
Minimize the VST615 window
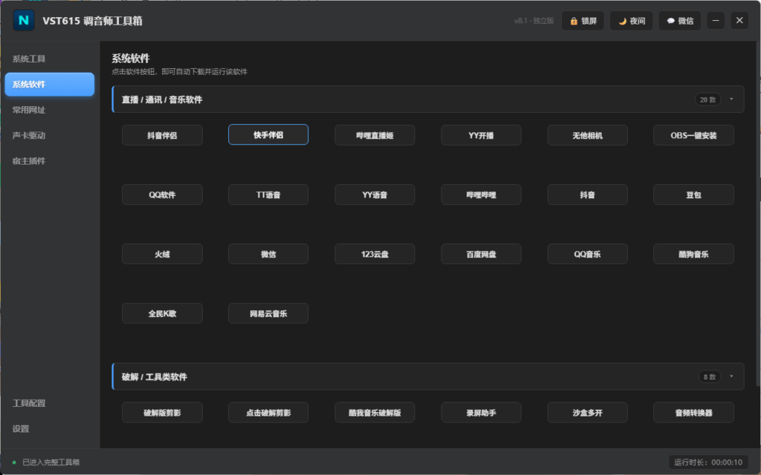pos(716,20)
